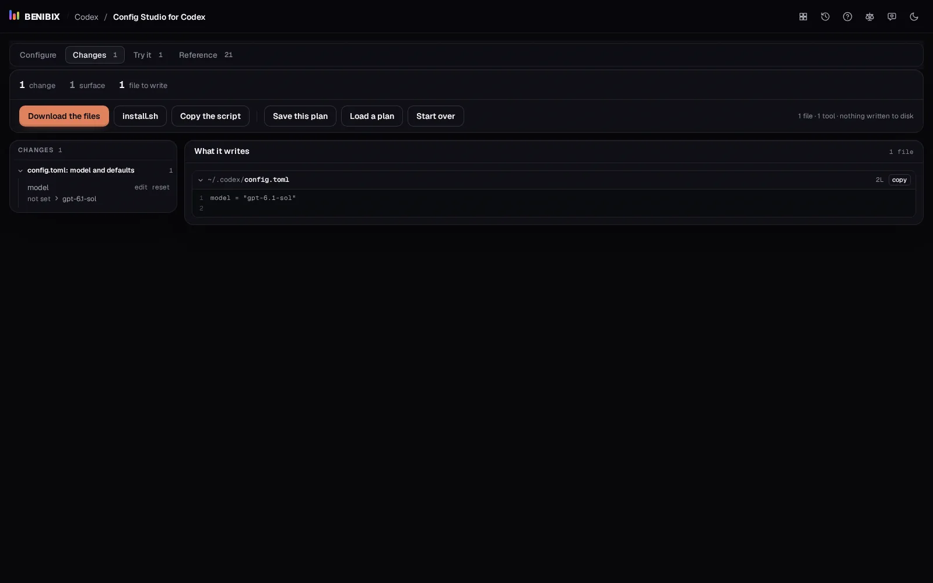Click Download the files button
933x583 pixels.
[64, 116]
